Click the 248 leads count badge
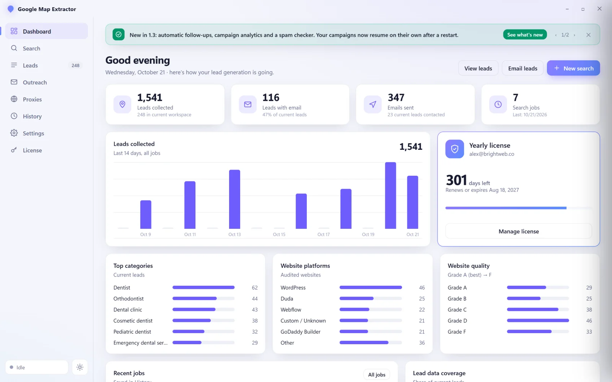 click(75, 65)
